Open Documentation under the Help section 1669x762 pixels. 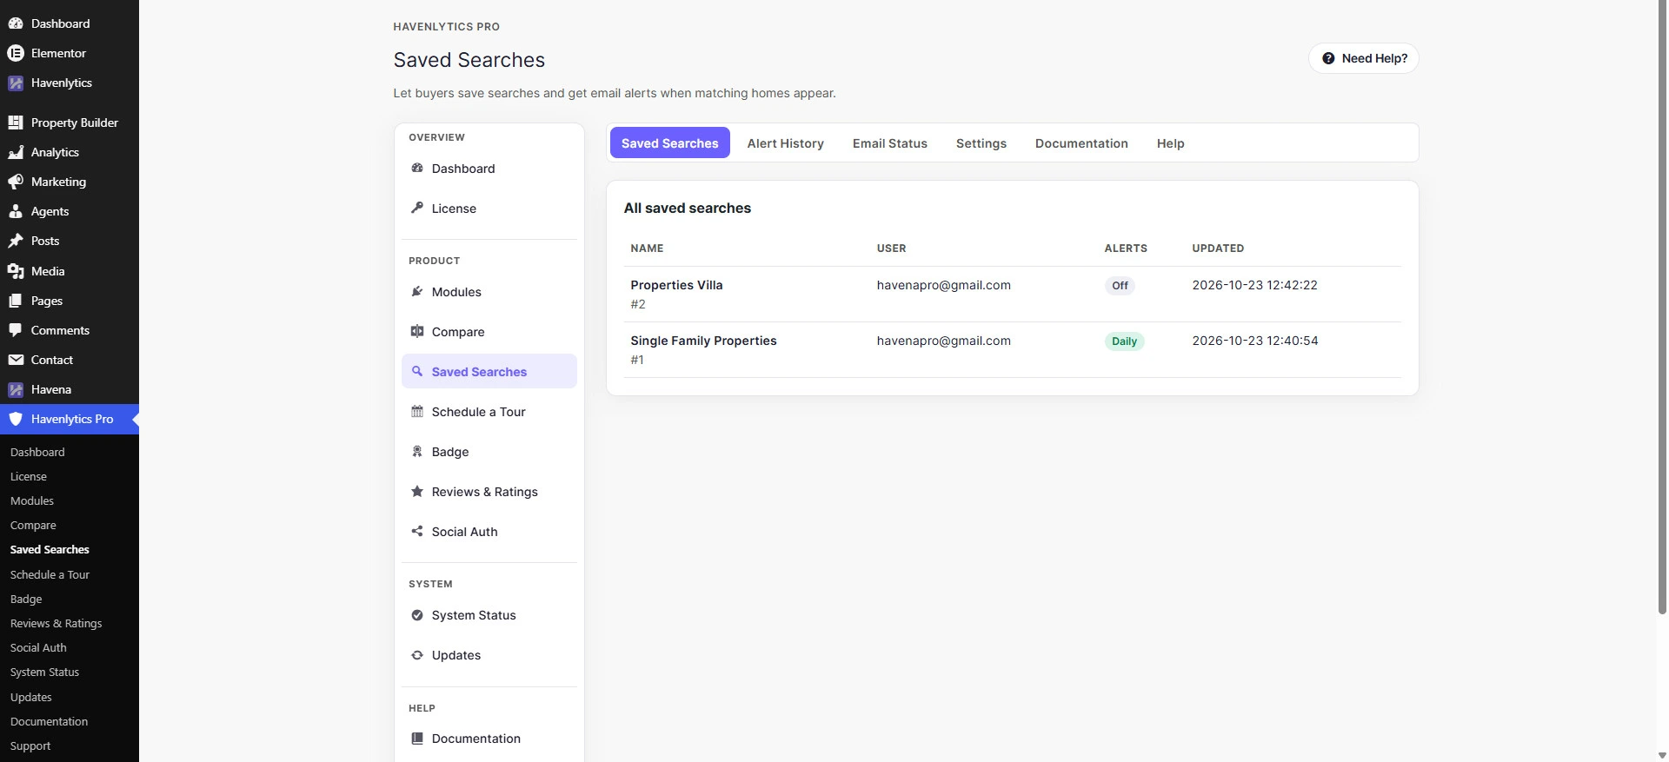489,739
